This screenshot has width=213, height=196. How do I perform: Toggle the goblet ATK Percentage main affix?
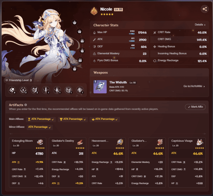tap(73, 119)
